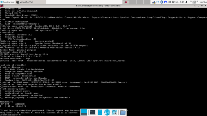Image resolution: width=207 pixels, height=116 pixels.
Task: Open the application finder magnifier icon
Action: point(114,112)
